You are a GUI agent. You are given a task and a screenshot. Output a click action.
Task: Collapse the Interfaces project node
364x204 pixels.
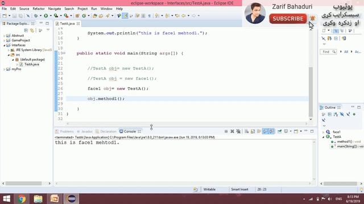4,45
